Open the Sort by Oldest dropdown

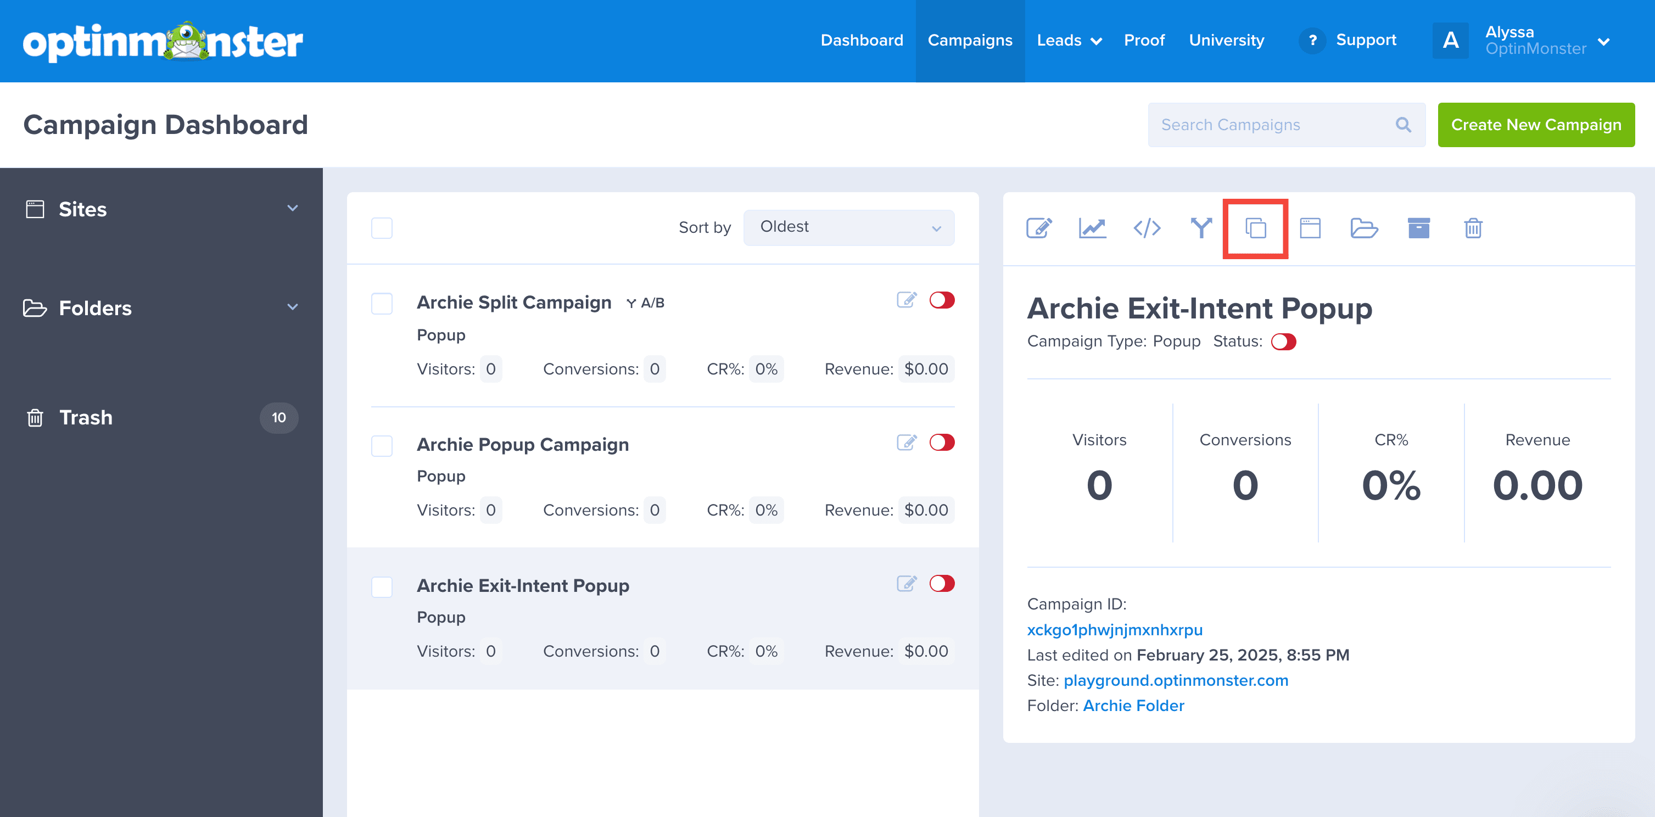(x=849, y=227)
